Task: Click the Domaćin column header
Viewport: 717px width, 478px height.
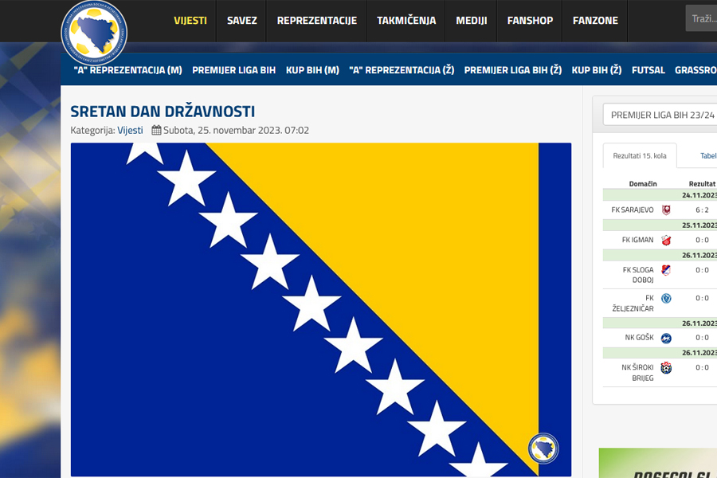Action: 642,184
